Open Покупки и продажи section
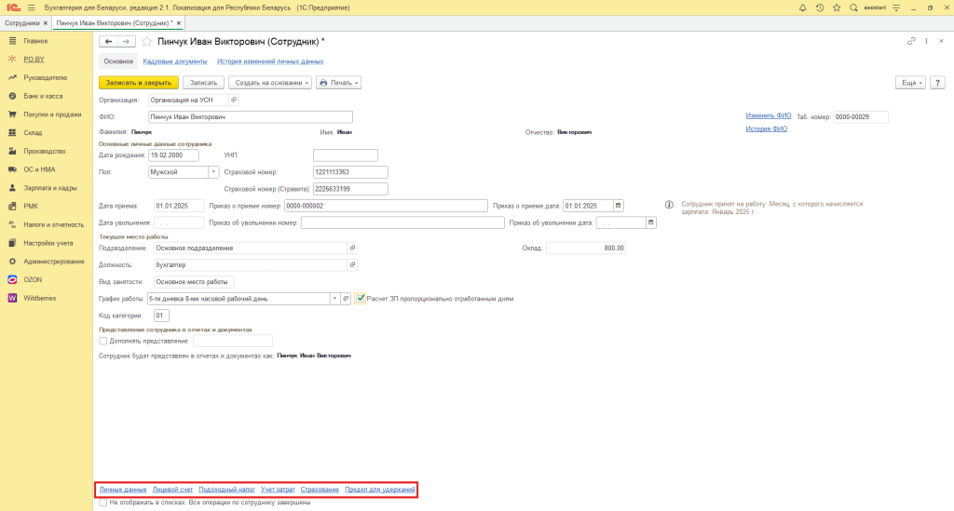 [x=52, y=114]
